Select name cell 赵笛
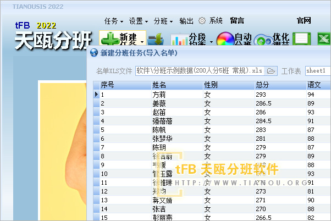 (177, 112)
